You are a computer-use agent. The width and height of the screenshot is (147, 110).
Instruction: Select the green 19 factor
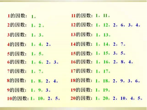(105, 90)
